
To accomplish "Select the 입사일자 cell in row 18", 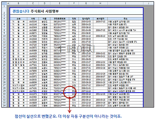I will click(x=86, y=59).
